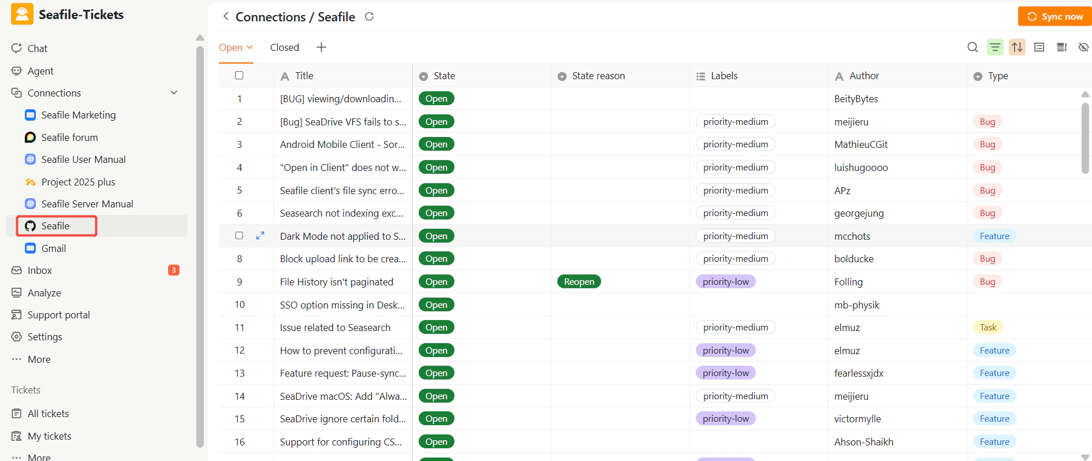This screenshot has width=1092, height=461.
Task: Click Open state tag in row 1
Action: (437, 99)
